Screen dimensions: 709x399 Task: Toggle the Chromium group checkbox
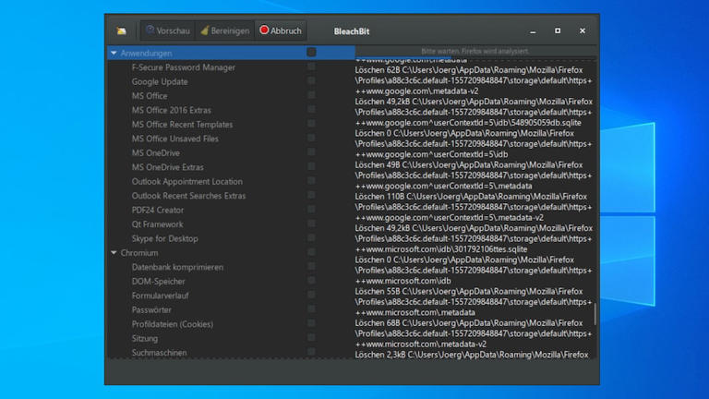(x=311, y=252)
